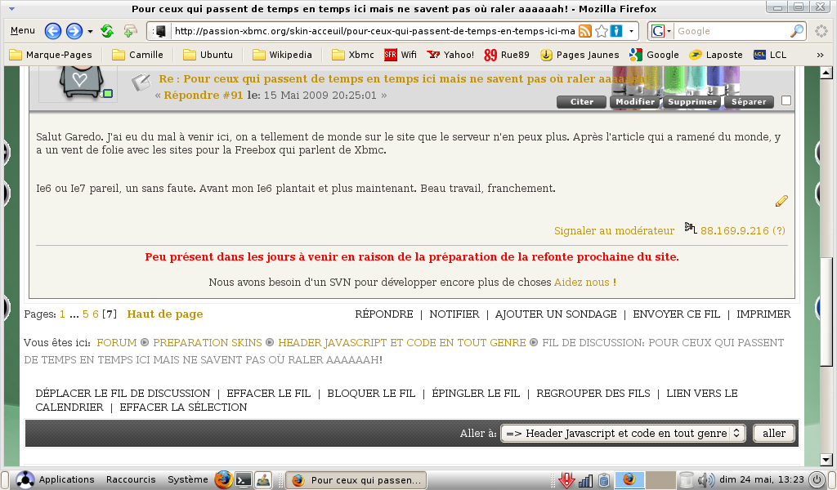Click the Supprimer button on the post

point(692,102)
